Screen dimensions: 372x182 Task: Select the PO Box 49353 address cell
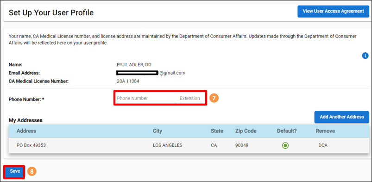(x=31, y=145)
